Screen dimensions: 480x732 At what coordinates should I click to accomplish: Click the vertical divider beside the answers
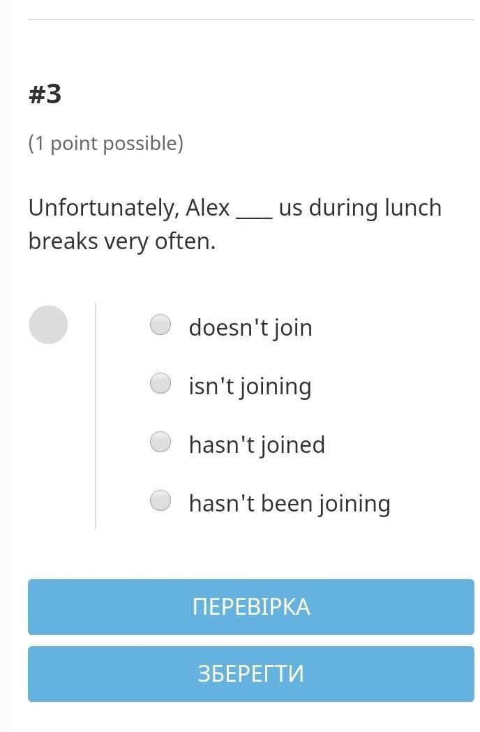96,415
